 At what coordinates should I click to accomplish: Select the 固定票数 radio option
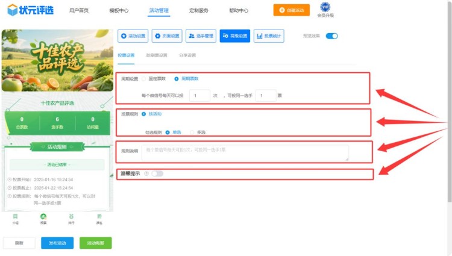pos(144,79)
